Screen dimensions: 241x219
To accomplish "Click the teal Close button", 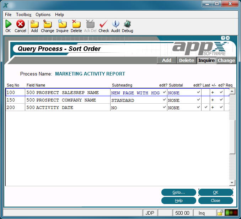I will coord(216,200).
